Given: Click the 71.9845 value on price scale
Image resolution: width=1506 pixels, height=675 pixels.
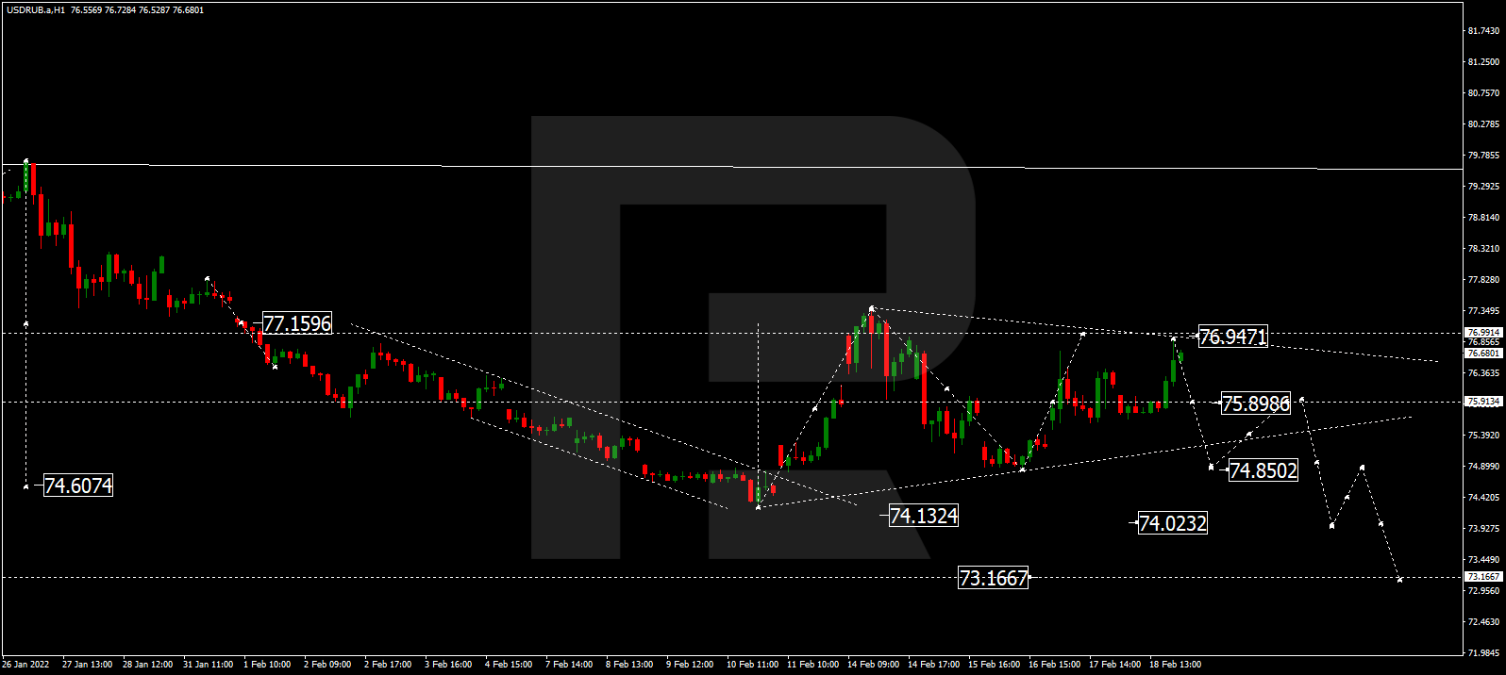Looking at the screenshot, I should [x=1483, y=652].
